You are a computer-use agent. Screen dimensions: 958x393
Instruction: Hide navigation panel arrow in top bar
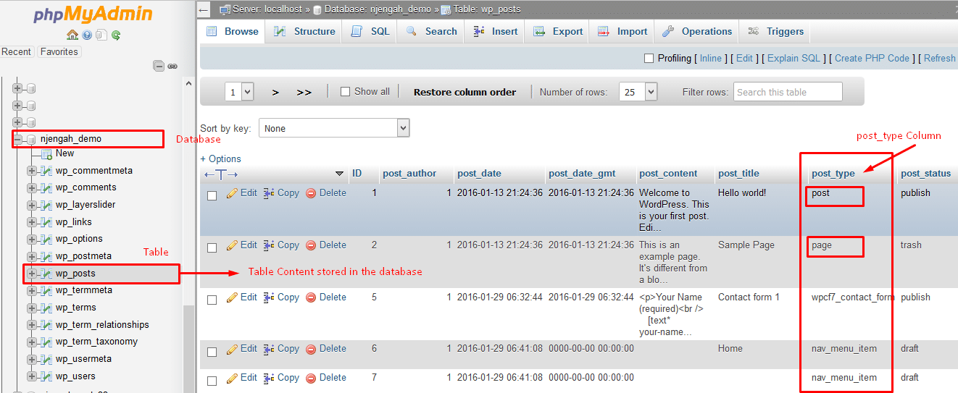coord(204,9)
